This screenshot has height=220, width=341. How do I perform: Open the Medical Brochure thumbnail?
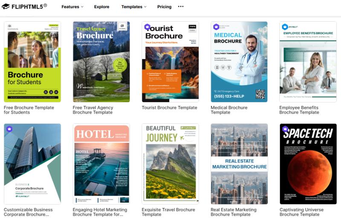(239, 62)
